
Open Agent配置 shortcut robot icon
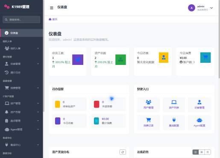(199, 120)
